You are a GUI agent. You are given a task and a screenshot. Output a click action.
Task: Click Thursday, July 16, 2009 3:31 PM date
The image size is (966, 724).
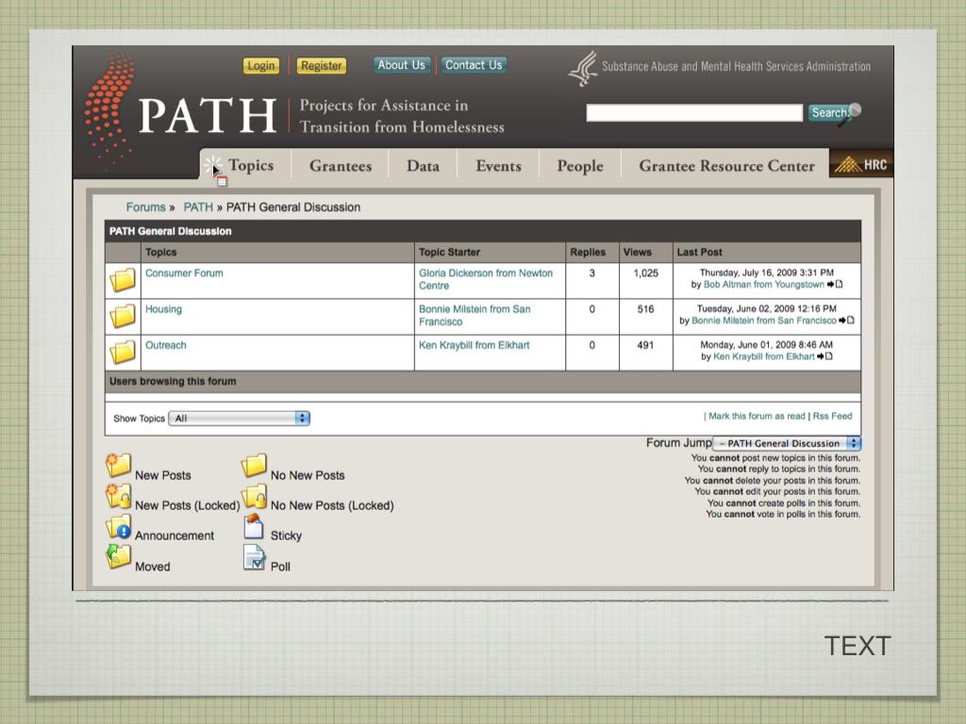pyautogui.click(x=766, y=272)
